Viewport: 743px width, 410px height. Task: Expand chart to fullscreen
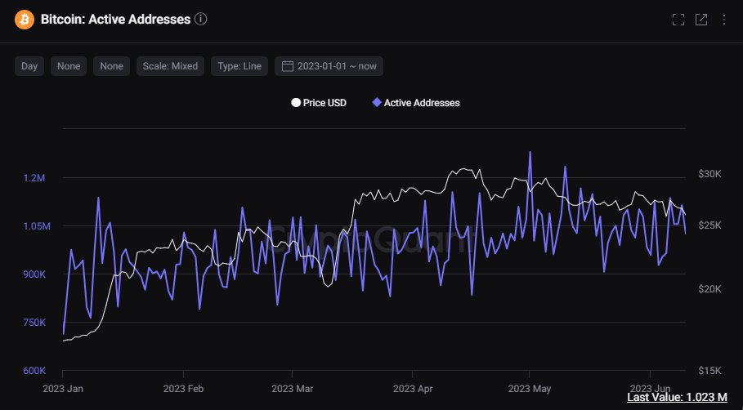[678, 20]
